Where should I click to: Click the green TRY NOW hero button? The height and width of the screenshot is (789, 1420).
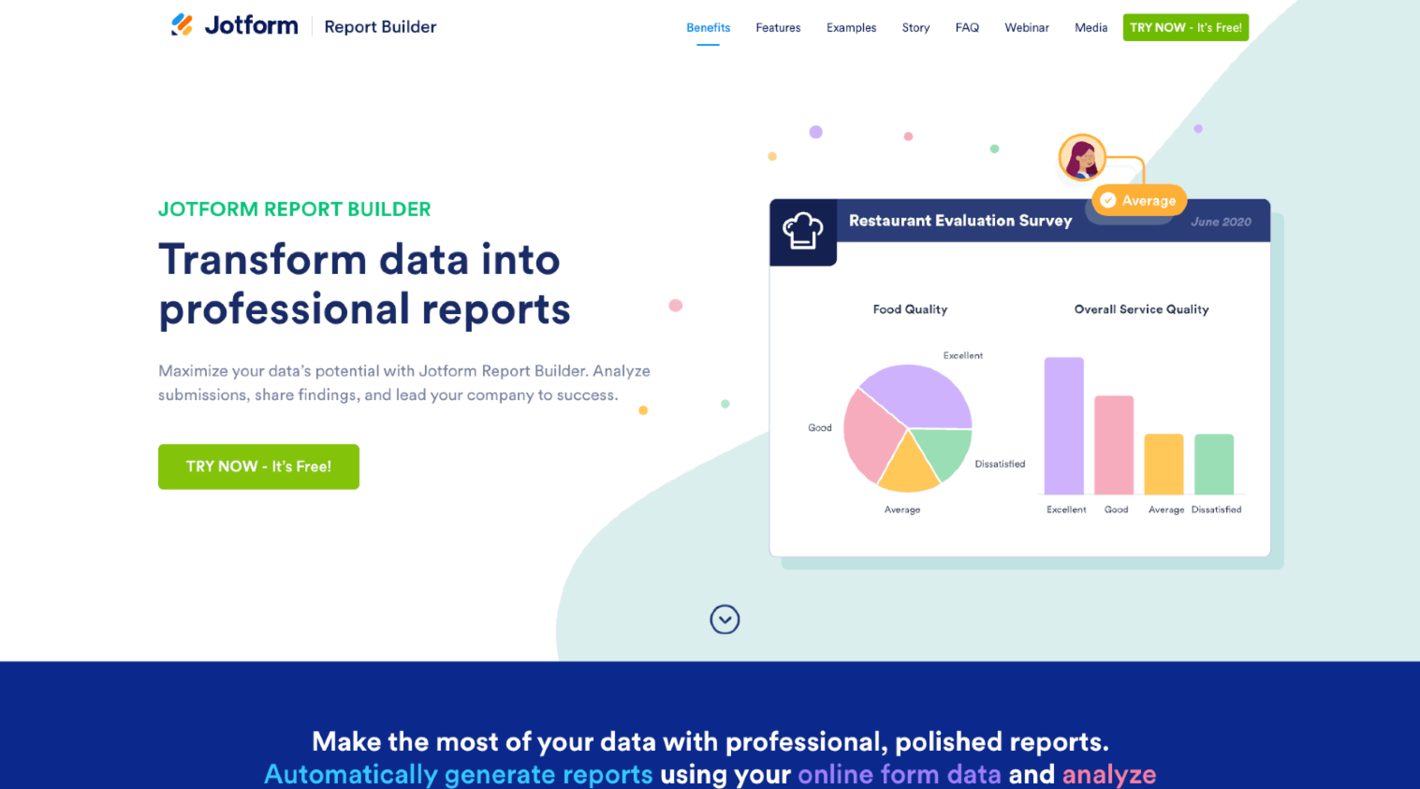258,466
